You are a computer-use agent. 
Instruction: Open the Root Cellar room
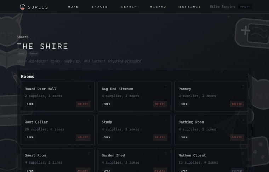[x=30, y=137]
